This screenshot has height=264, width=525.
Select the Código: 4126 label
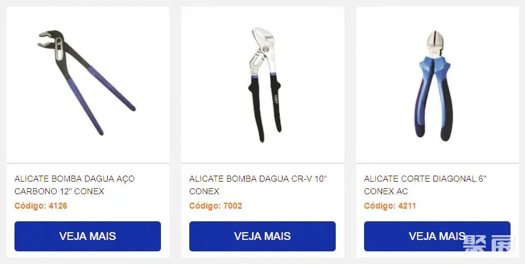pos(41,206)
